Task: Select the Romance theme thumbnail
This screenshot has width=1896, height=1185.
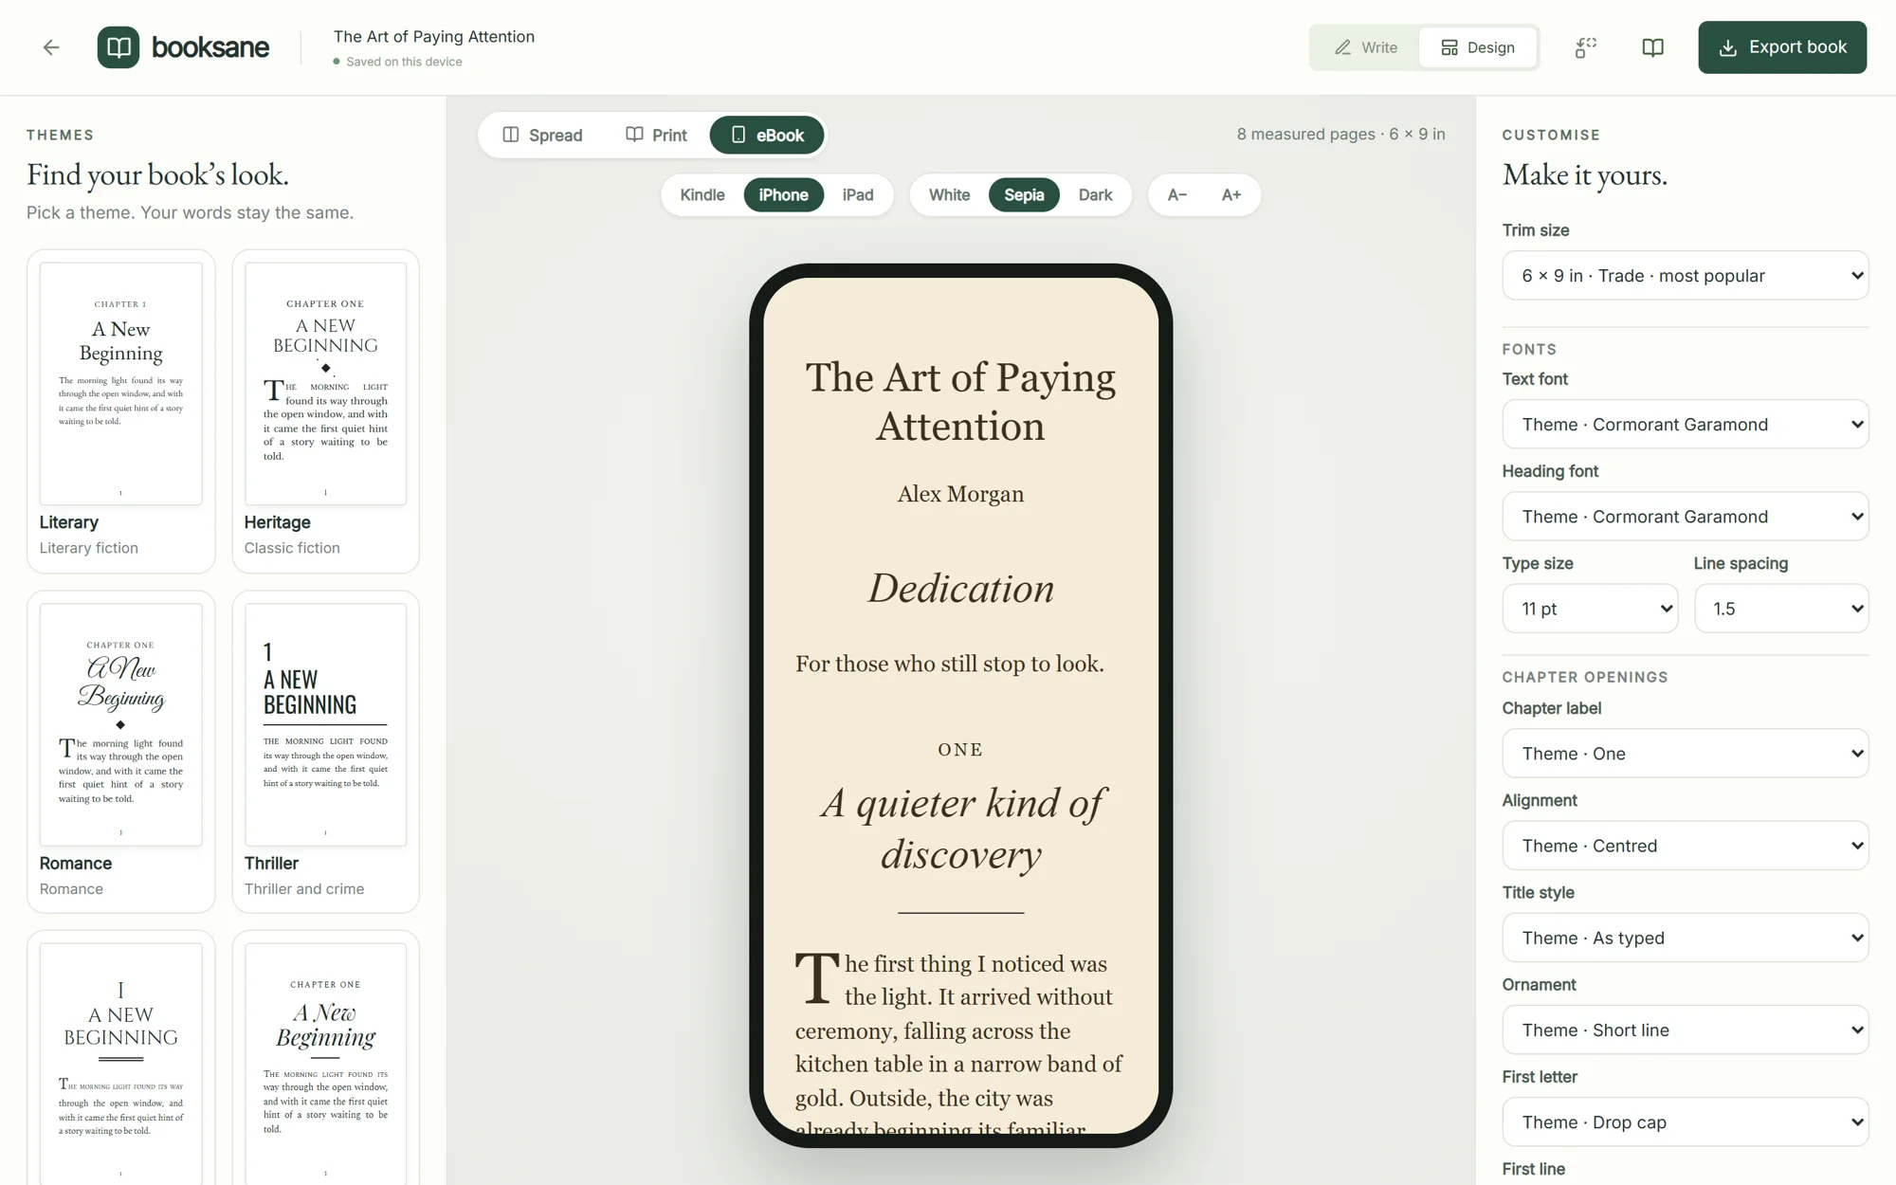Action: pyautogui.click(x=120, y=724)
